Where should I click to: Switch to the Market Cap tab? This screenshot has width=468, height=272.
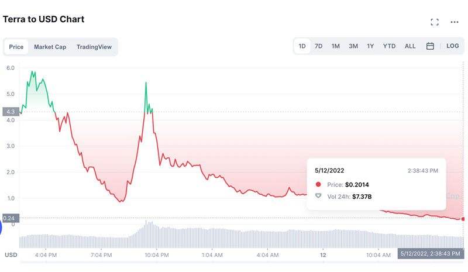[50, 47]
